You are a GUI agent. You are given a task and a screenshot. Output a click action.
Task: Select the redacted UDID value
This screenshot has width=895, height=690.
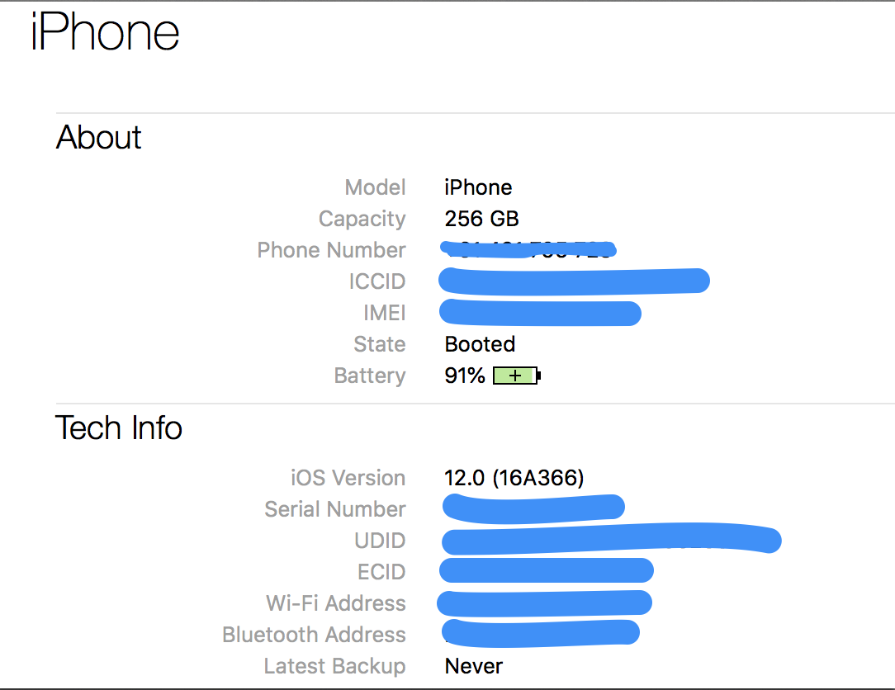pyautogui.click(x=611, y=541)
